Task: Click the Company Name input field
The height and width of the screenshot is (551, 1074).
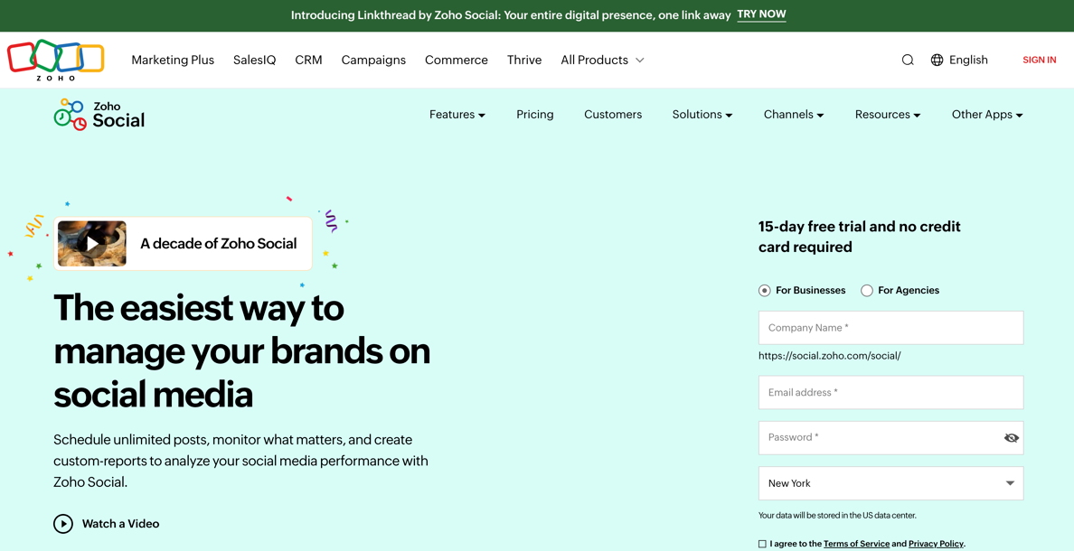Action: [890, 328]
